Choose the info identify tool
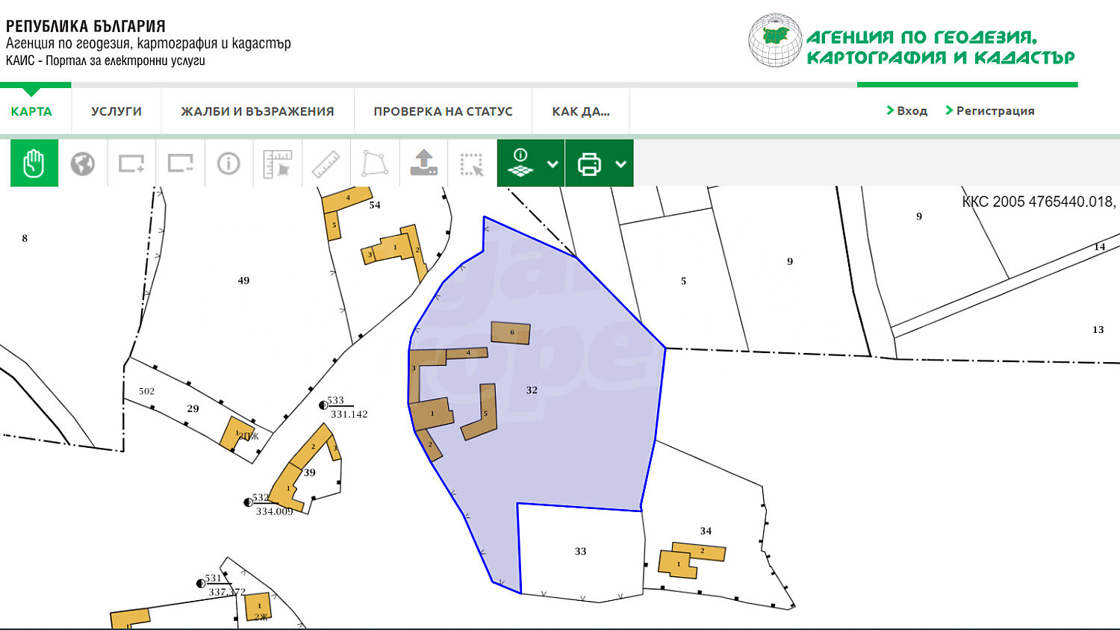The height and width of the screenshot is (630, 1120). (x=228, y=163)
